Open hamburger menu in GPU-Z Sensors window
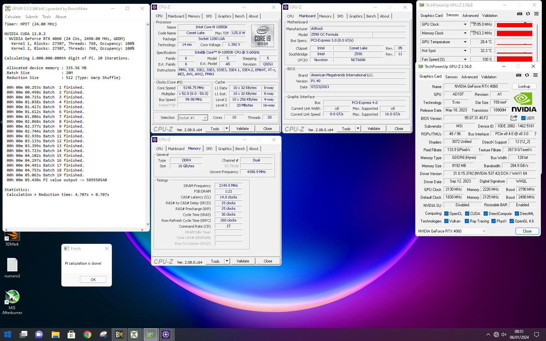 536,14
